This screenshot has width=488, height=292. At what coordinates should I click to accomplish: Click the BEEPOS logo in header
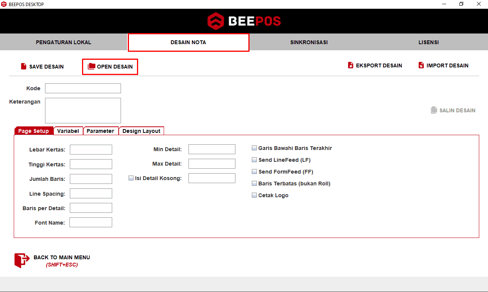[x=244, y=21]
